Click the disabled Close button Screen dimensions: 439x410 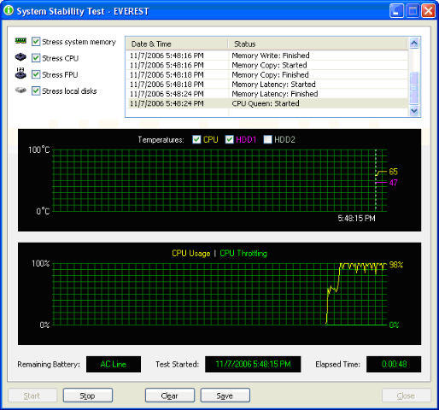tap(406, 395)
